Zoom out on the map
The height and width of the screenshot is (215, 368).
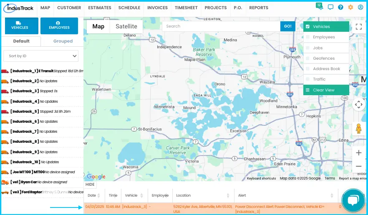[359, 166]
